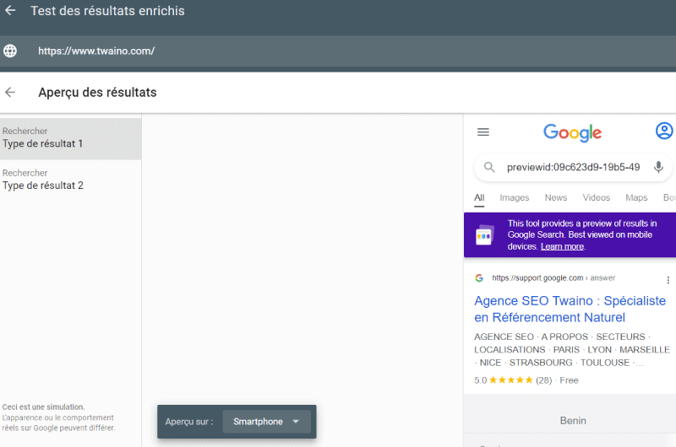Click the https://www.twaino.com/ URL field
This screenshot has height=447, width=676.
(x=338, y=51)
